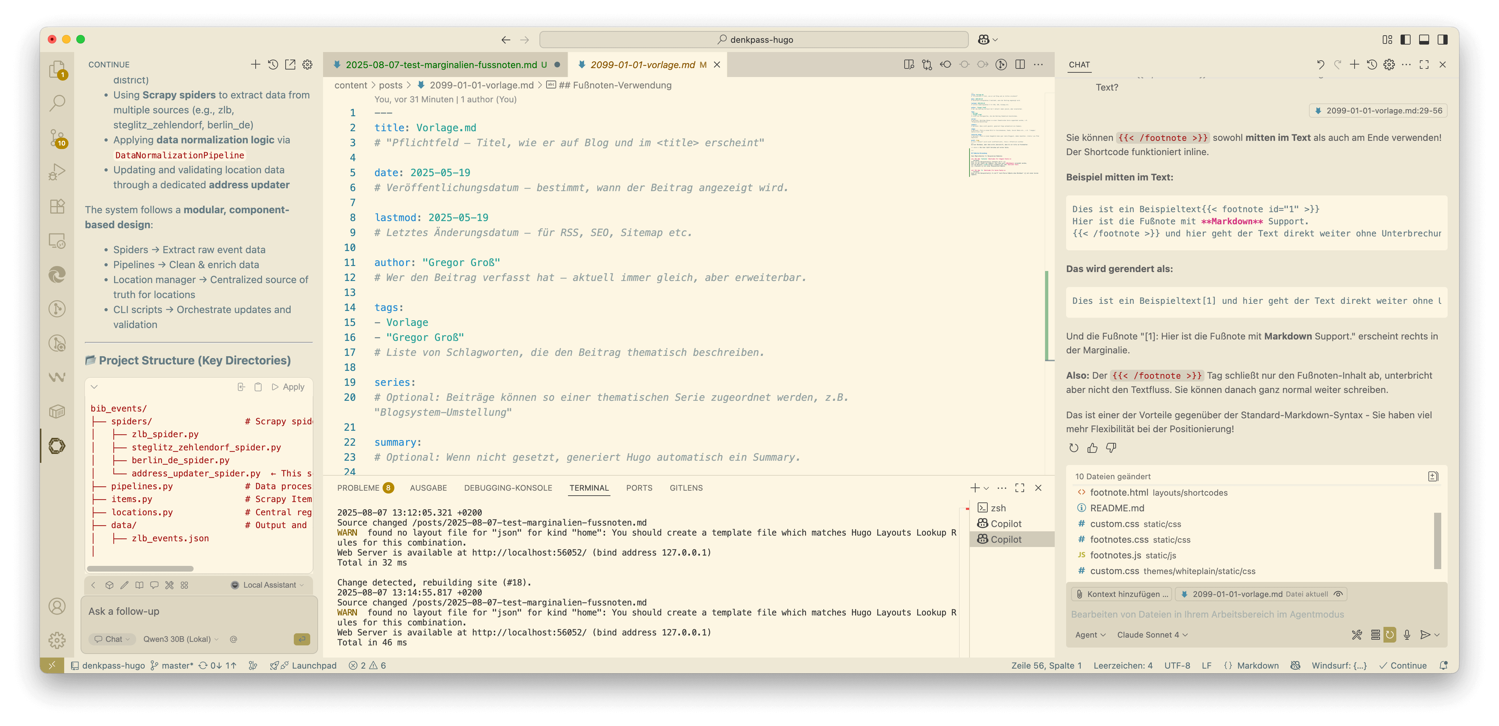Customize the editor layout

pos(1387,40)
